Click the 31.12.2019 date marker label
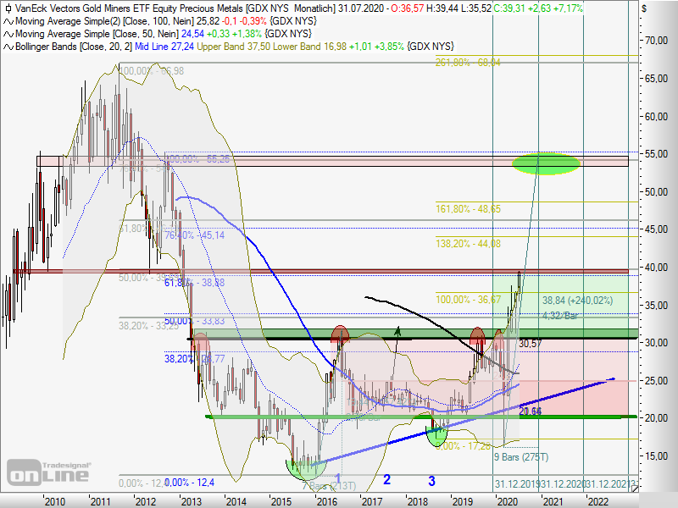Viewport: 678px width, 508px height. pyautogui.click(x=518, y=483)
